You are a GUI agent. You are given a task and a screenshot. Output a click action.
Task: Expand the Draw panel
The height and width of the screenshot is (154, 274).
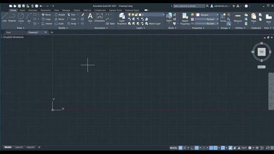[x=21, y=28]
